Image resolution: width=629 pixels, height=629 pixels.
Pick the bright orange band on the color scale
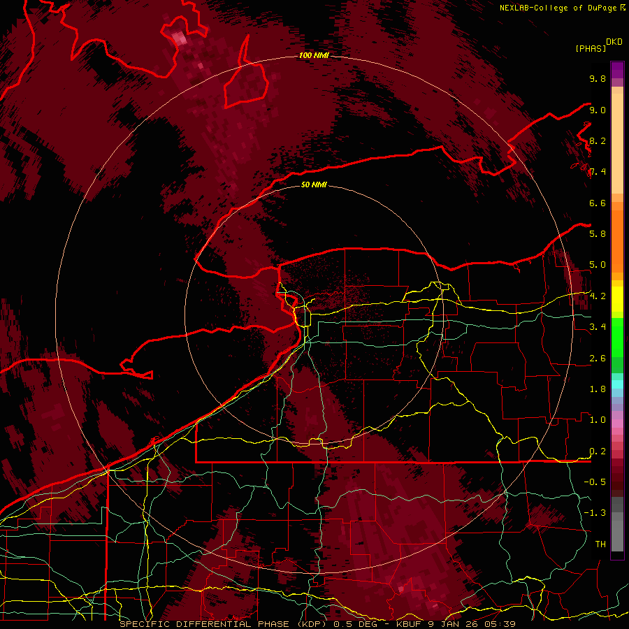[x=617, y=240]
